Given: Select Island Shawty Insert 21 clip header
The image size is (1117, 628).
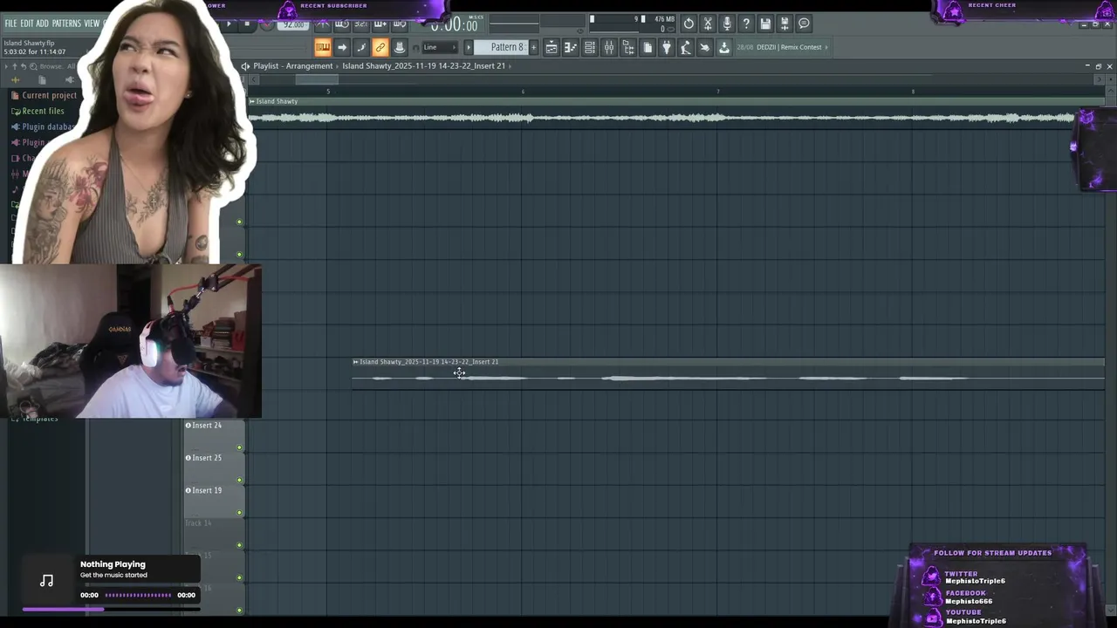Looking at the screenshot, I should (x=728, y=362).
